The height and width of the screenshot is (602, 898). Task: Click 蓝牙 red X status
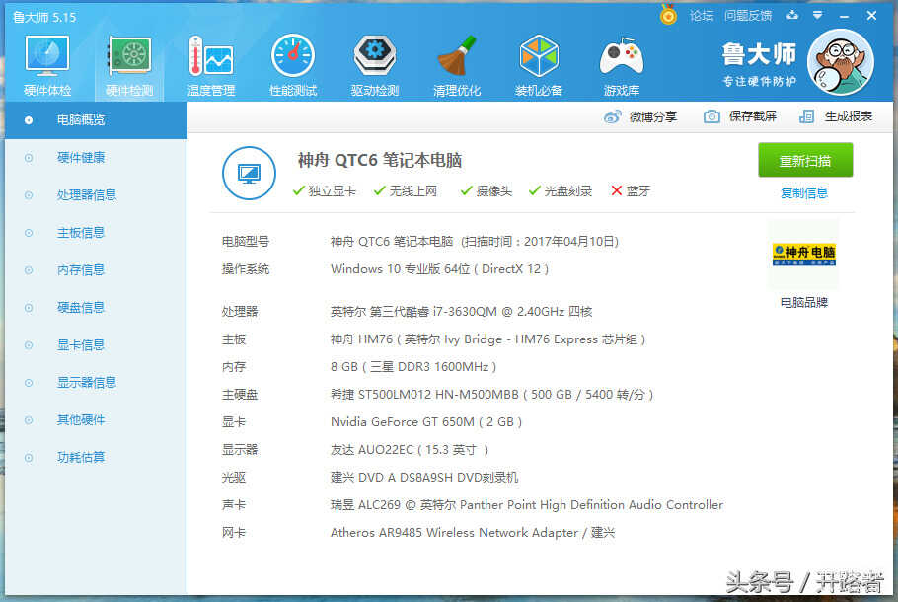tap(631, 190)
